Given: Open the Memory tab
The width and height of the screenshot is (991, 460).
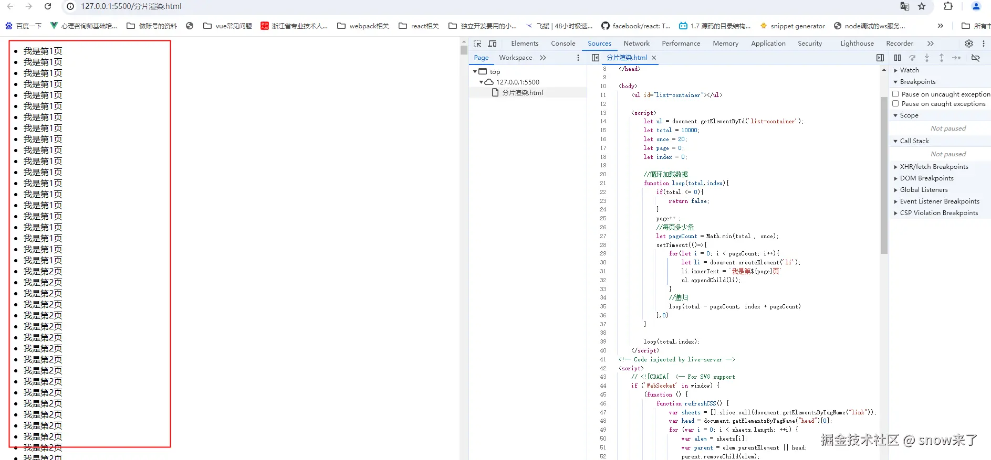Looking at the screenshot, I should (726, 44).
